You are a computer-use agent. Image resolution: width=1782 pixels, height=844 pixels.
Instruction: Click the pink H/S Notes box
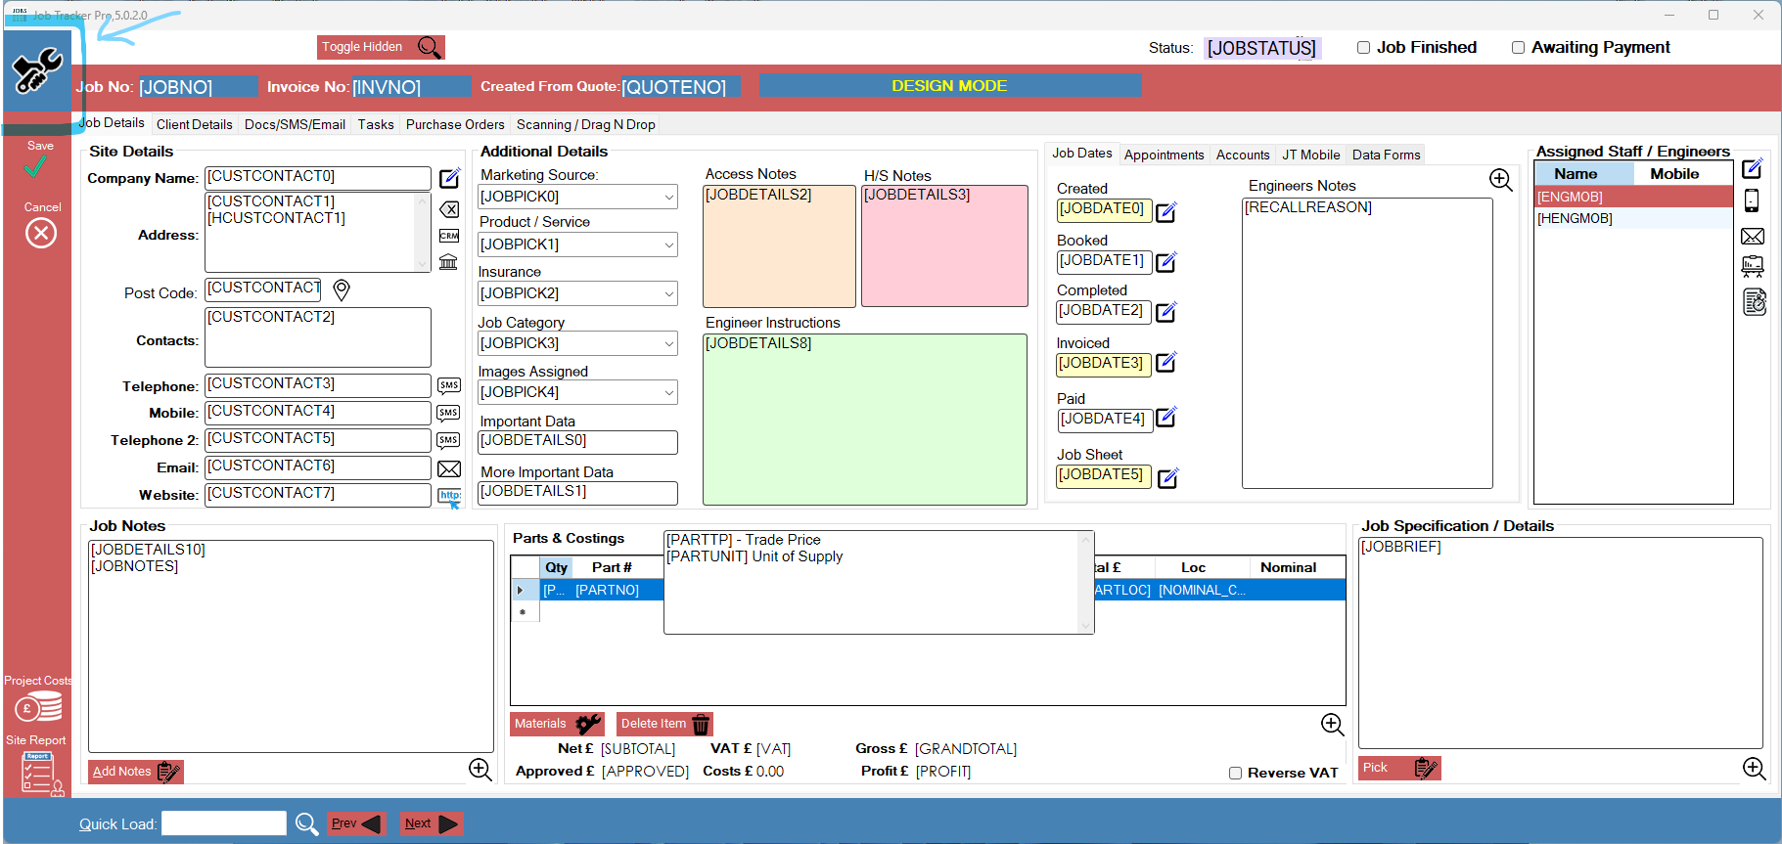coord(944,245)
